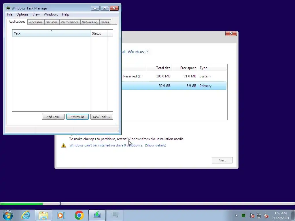Maximize the Task Manager window
This screenshot has height=221, width=295.
click(x=105, y=8)
